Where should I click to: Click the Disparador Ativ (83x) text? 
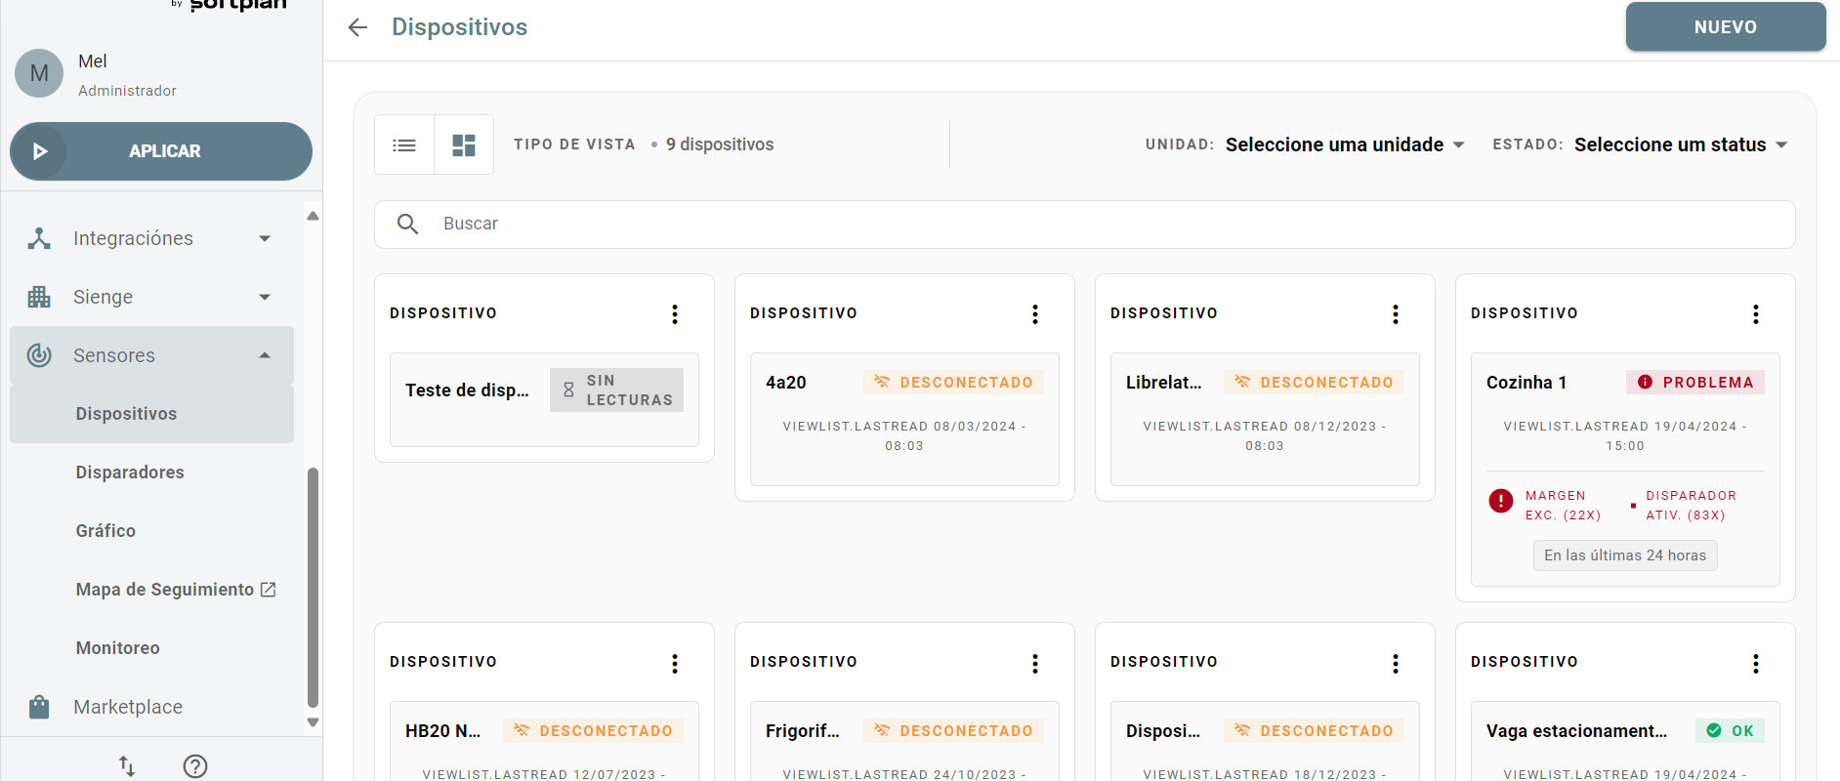(1692, 506)
